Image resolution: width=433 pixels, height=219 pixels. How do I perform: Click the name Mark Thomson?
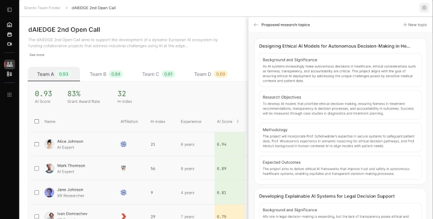(x=71, y=165)
